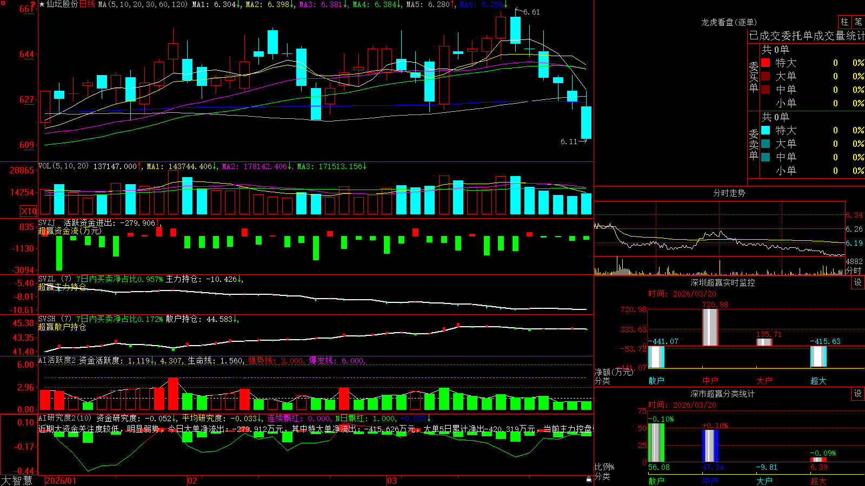Click the 活跃资金进出: -279.906 value
This screenshot has height=486, width=865.
(x=112, y=222)
